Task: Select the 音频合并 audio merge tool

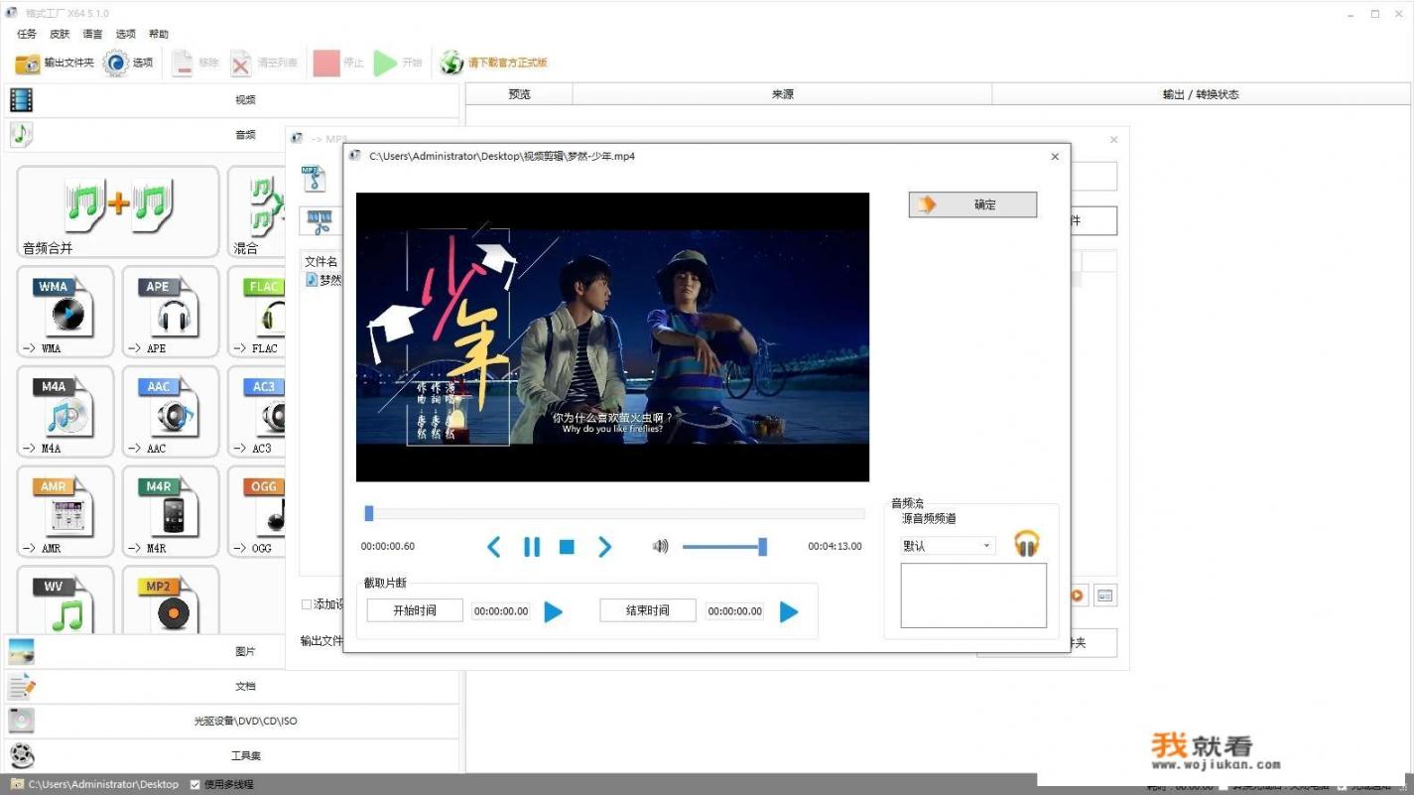Action: tap(118, 211)
